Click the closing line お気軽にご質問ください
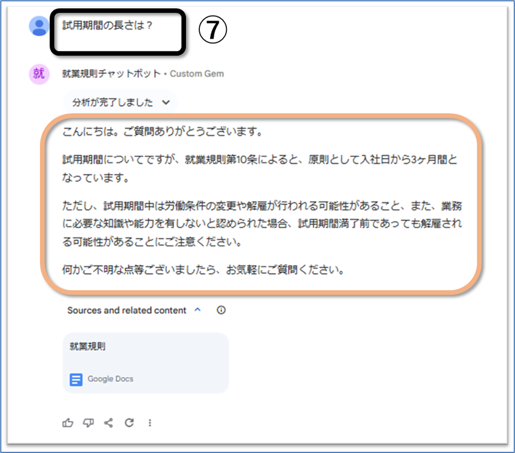This screenshot has height=453, width=515. 285,270
